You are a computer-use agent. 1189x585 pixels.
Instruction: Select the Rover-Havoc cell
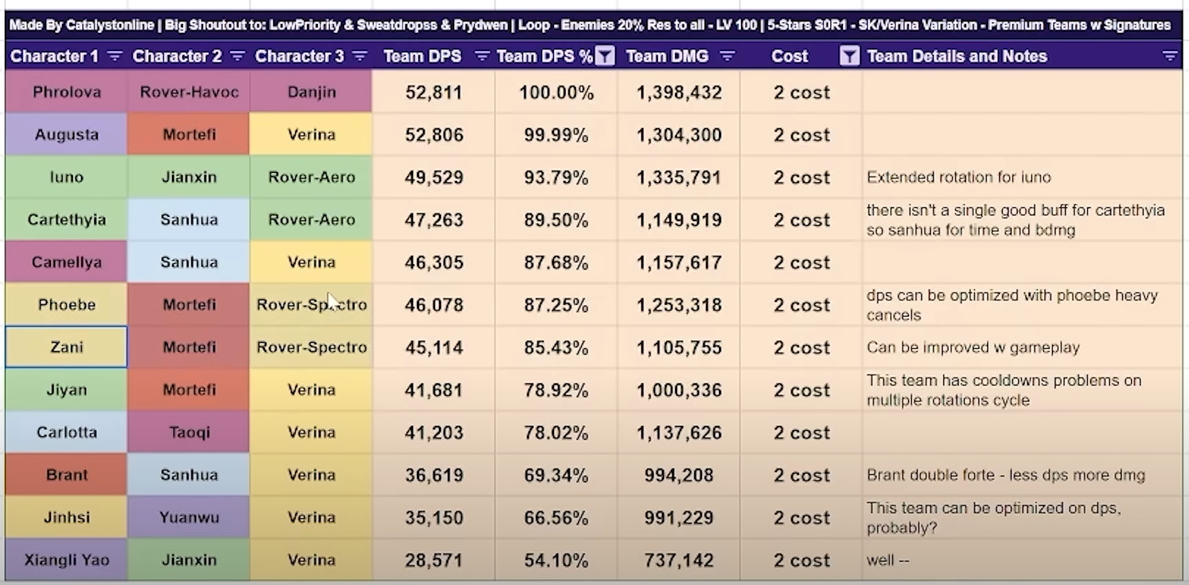tap(189, 92)
